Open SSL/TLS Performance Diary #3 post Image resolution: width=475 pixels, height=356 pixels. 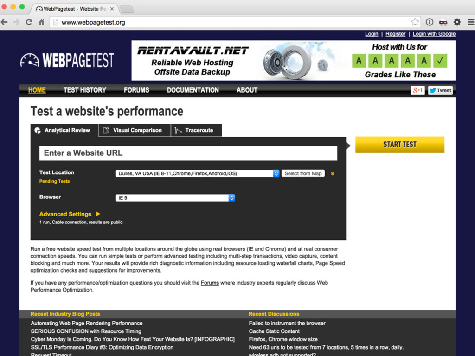coord(102,347)
